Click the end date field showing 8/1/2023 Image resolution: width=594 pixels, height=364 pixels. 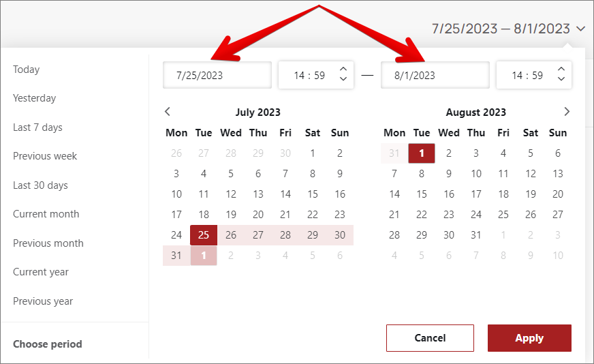pyautogui.click(x=435, y=76)
